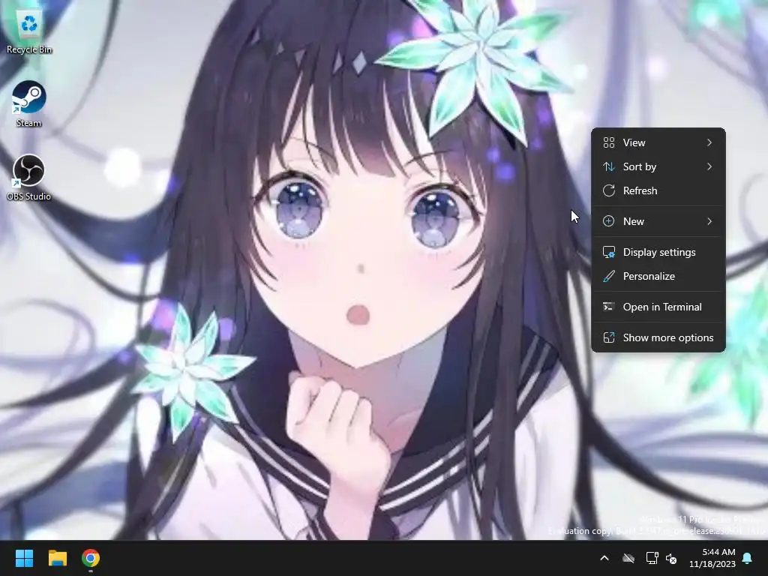This screenshot has width=768, height=576.
Task: Click the cloud sync tray icon
Action: [x=628, y=558]
